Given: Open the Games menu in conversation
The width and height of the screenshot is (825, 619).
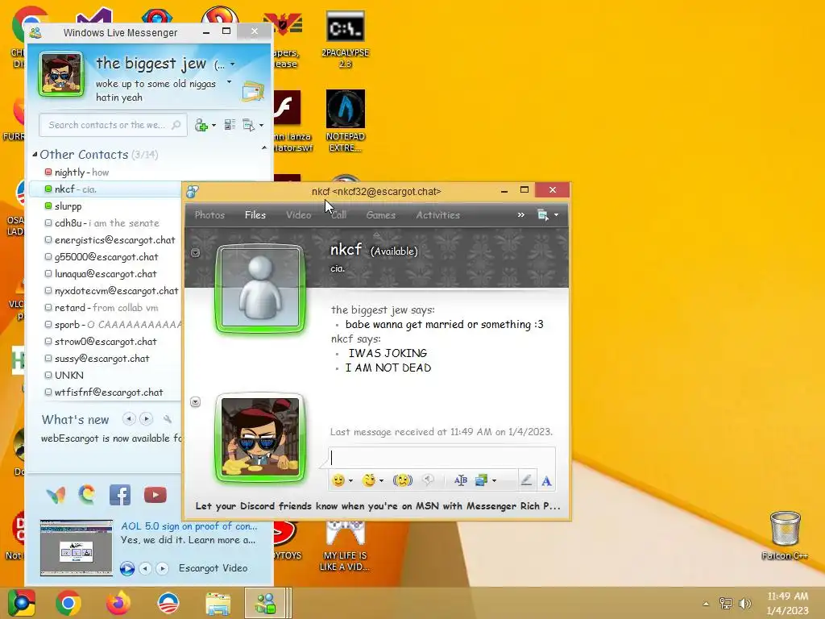Looking at the screenshot, I should tap(380, 214).
